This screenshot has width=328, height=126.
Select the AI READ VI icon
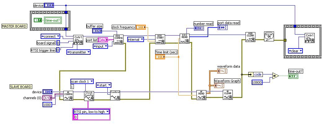[x=201, y=95]
